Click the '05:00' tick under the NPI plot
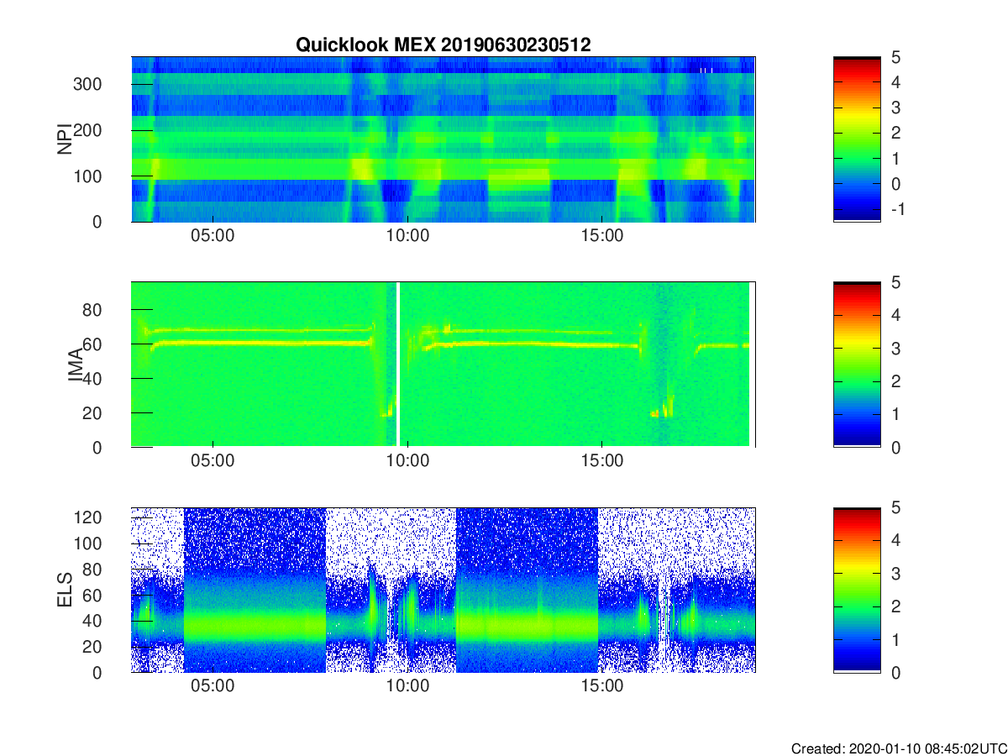The height and width of the screenshot is (756, 1008). point(213,236)
